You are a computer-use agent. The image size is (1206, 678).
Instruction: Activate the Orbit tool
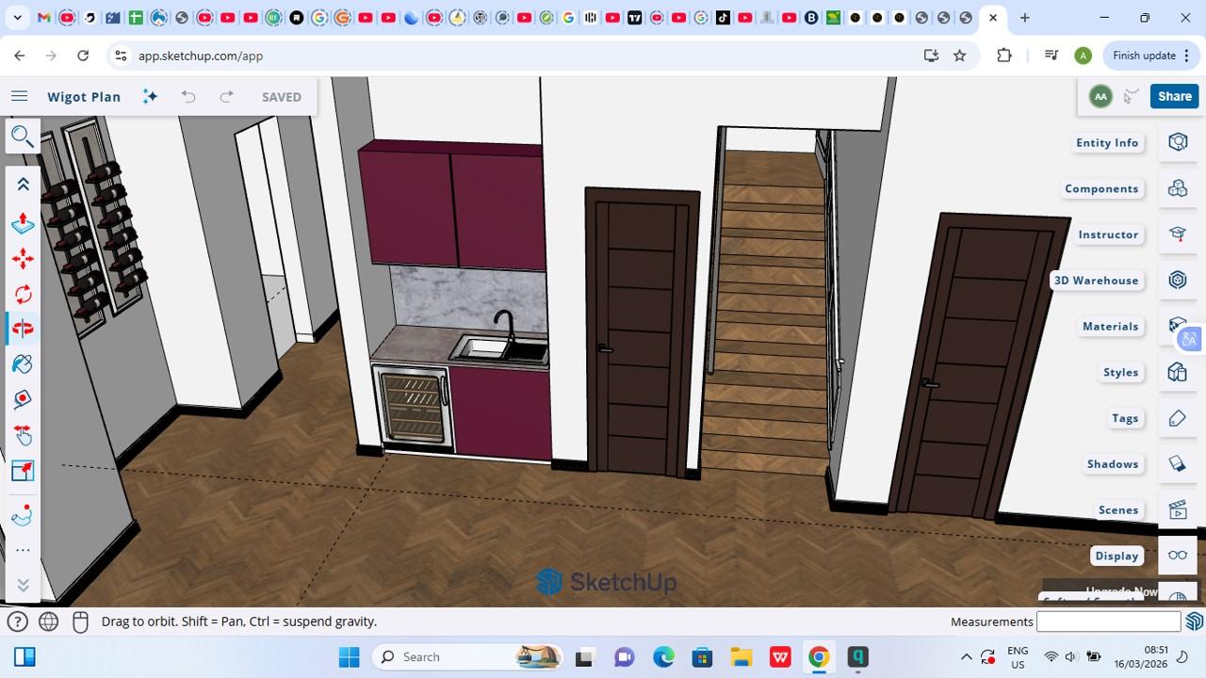[23, 329]
